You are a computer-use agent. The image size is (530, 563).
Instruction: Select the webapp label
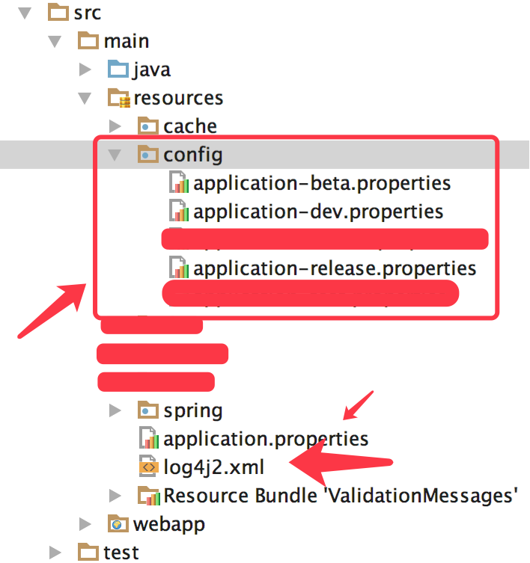(x=169, y=525)
